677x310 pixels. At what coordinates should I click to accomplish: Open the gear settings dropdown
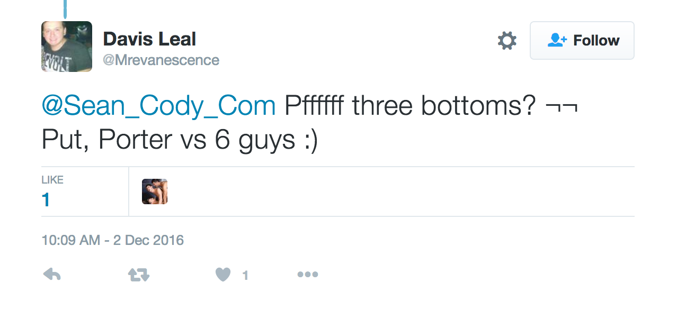click(x=507, y=40)
